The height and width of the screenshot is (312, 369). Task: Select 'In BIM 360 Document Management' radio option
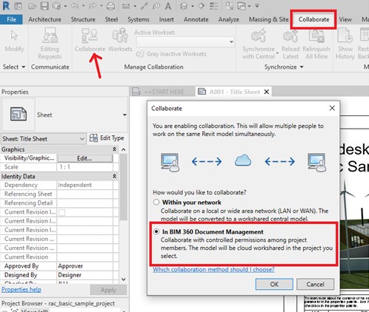(x=156, y=231)
